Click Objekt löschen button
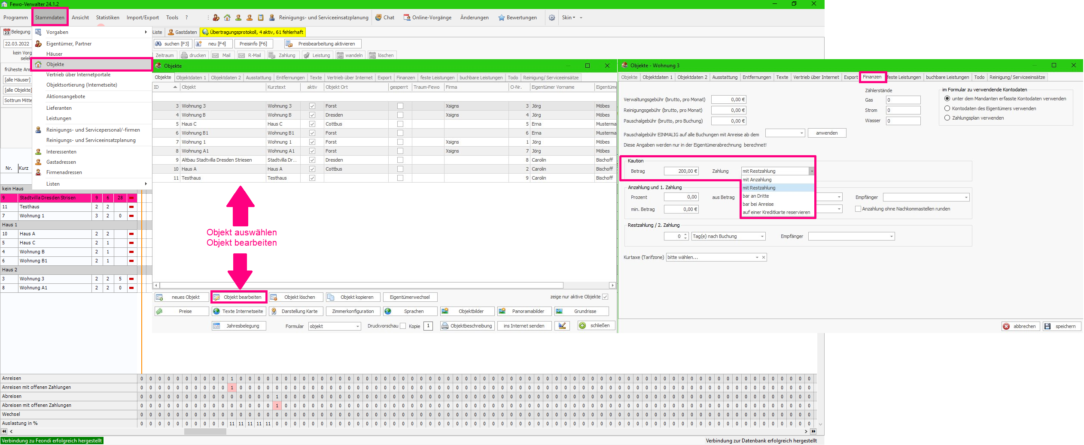Viewport: 1084px width, 445px height. 296,297
